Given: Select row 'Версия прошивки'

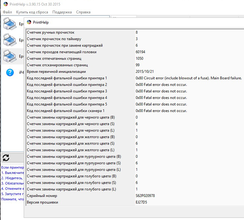Looking at the screenshot, I should (135, 202).
